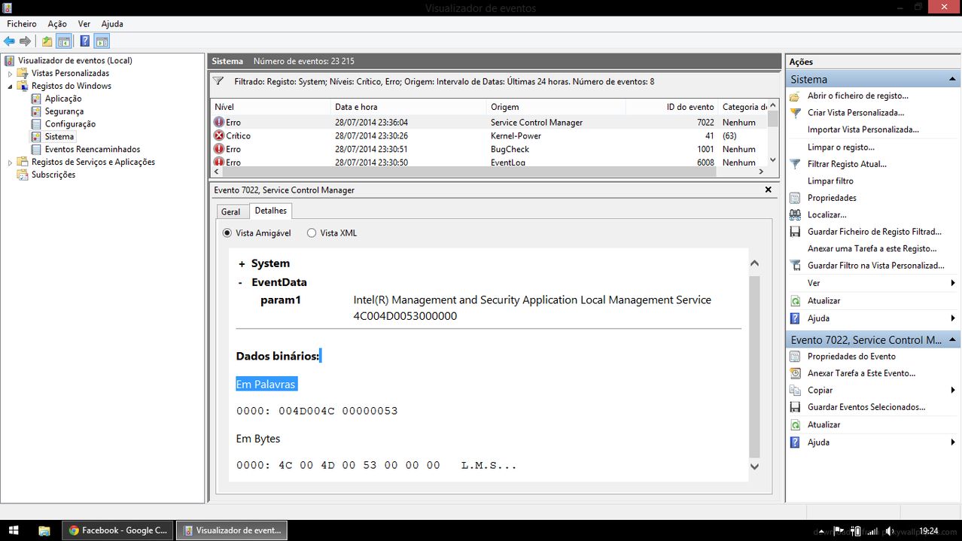Switch to the Geral tab

230,212
